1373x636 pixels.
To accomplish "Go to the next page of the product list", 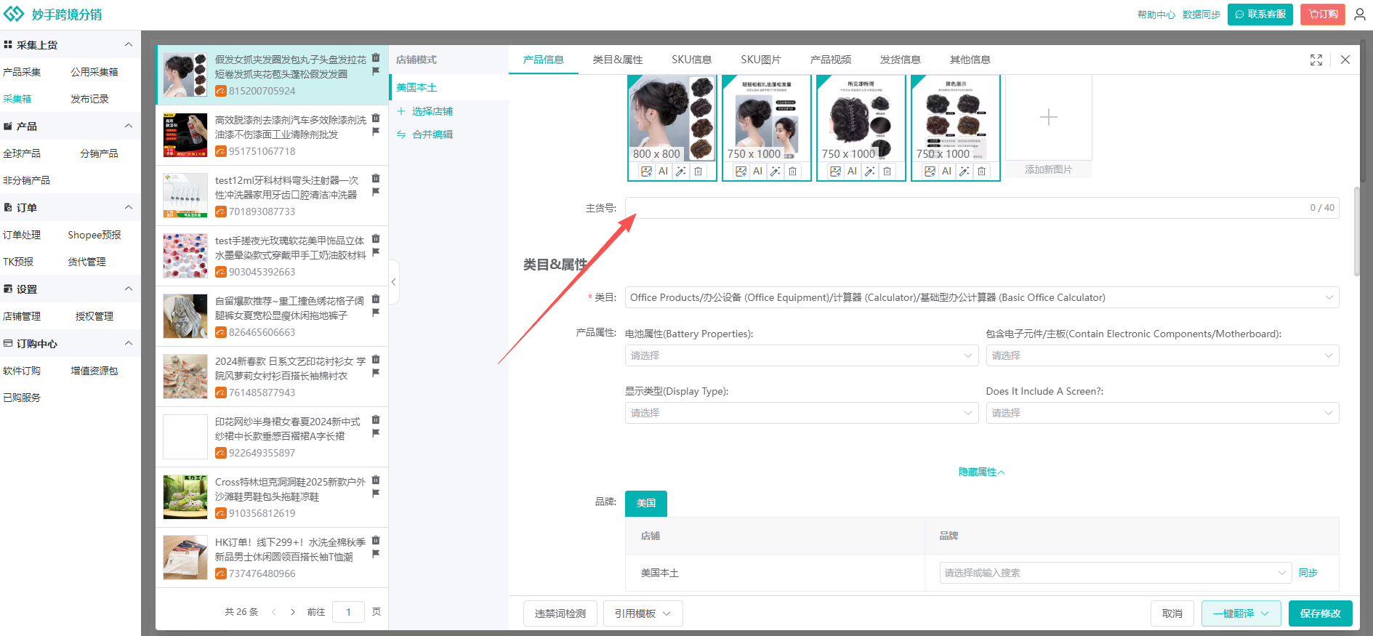I will (x=293, y=612).
